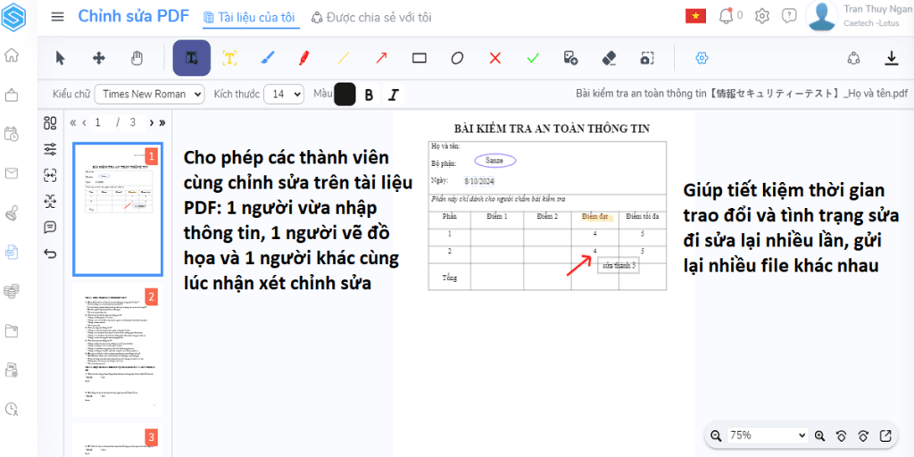914x457 pixels.
Task: Open the hamburger navigation menu
Action: coord(58,16)
